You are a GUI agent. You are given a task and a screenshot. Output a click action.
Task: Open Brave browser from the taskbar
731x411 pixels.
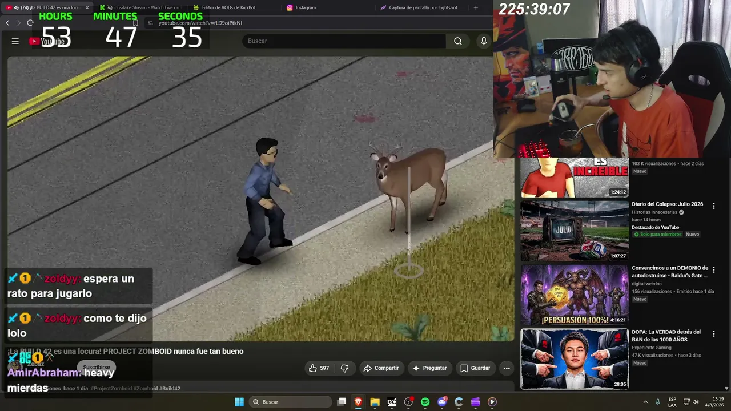pyautogui.click(x=358, y=402)
